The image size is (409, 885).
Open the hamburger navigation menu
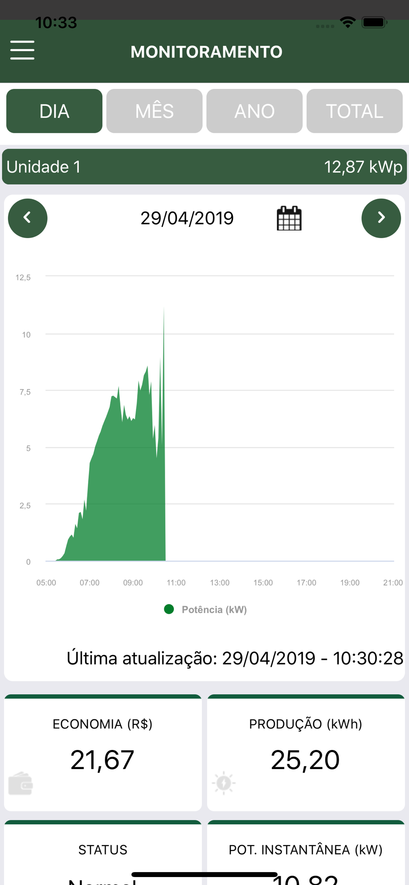(22, 50)
